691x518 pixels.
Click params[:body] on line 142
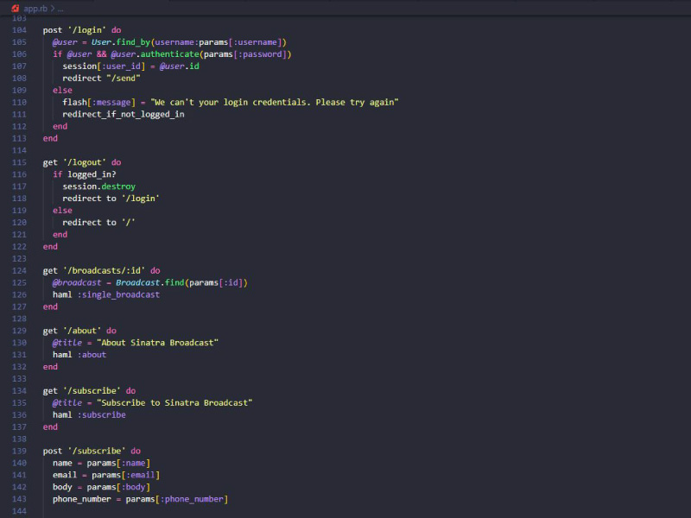tap(118, 487)
